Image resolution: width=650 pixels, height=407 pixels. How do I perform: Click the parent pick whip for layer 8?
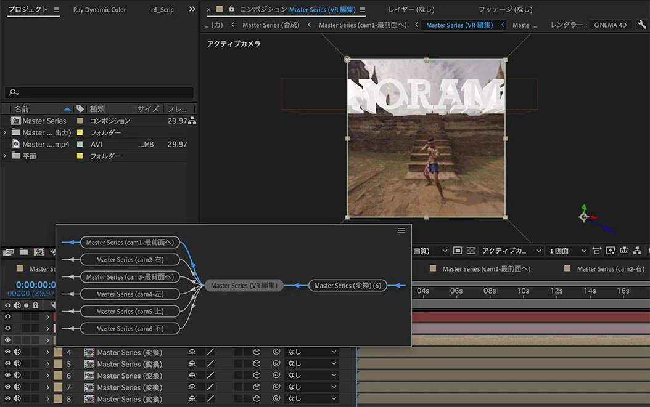(276, 399)
